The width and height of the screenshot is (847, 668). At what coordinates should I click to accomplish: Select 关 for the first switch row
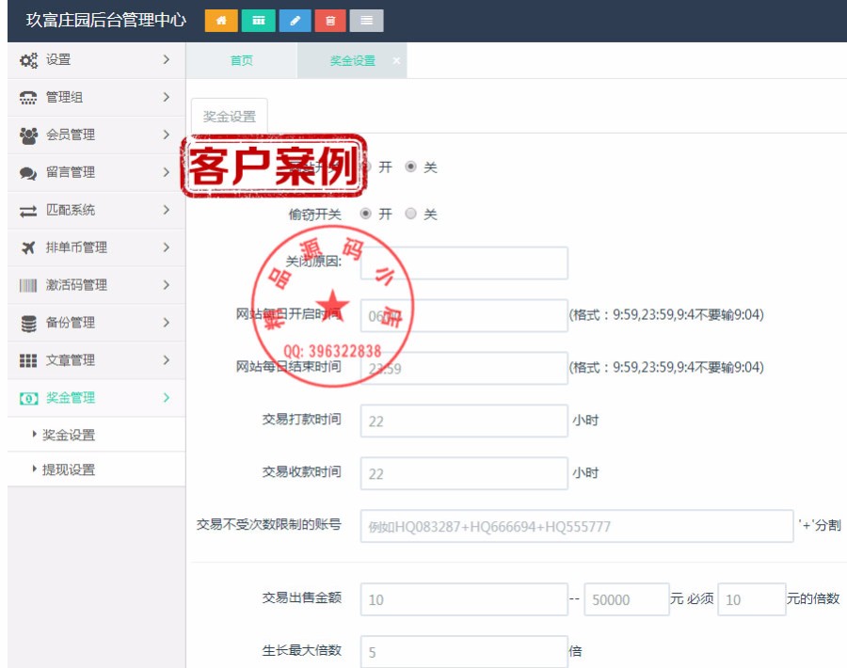410,167
